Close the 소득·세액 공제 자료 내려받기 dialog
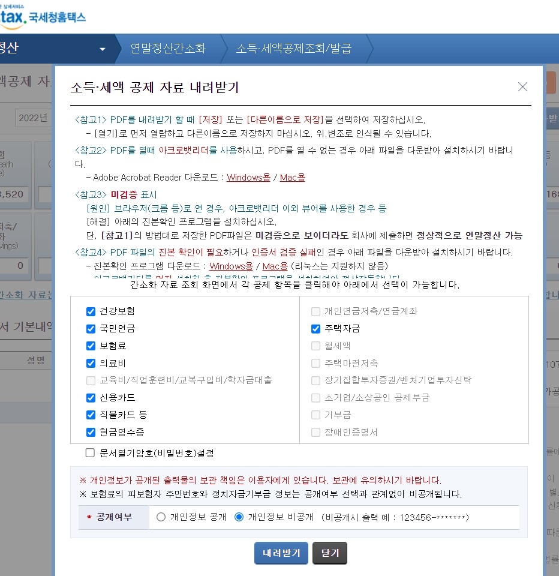The width and height of the screenshot is (559, 576). (x=522, y=86)
